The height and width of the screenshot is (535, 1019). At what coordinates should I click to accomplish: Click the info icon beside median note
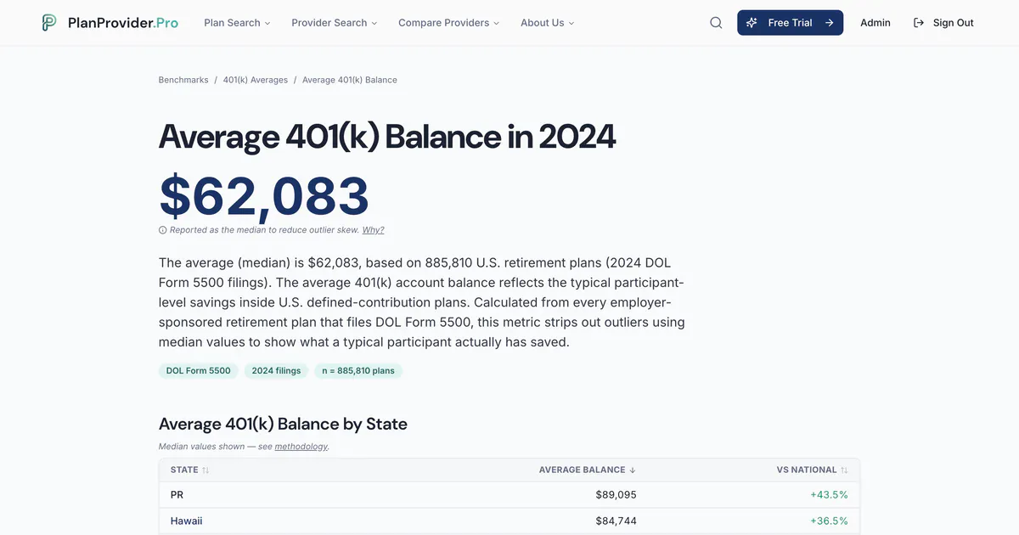[162, 230]
